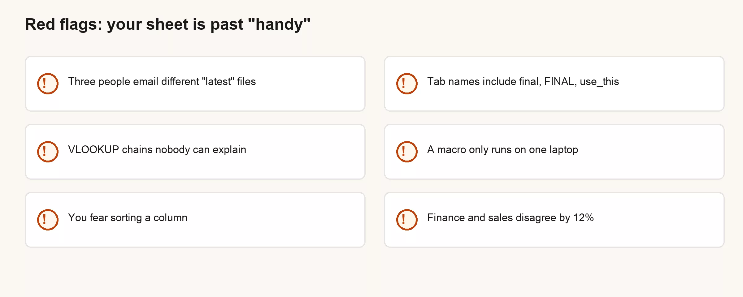Select the 'You fear sorting a column' text
Image resolution: width=743 pixels, height=297 pixels.
(128, 218)
